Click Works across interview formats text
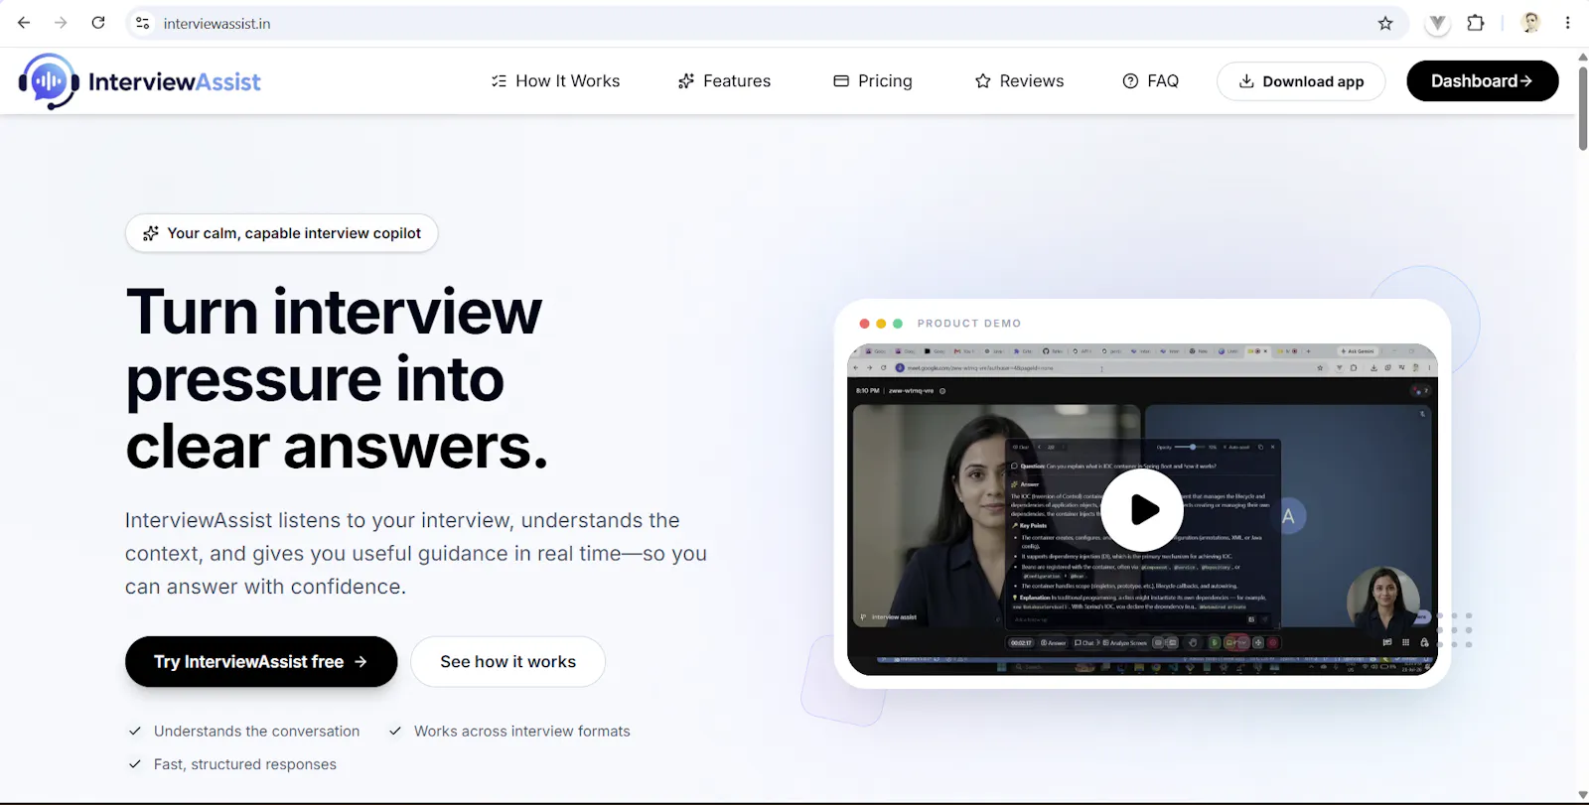The image size is (1589, 805). click(522, 732)
